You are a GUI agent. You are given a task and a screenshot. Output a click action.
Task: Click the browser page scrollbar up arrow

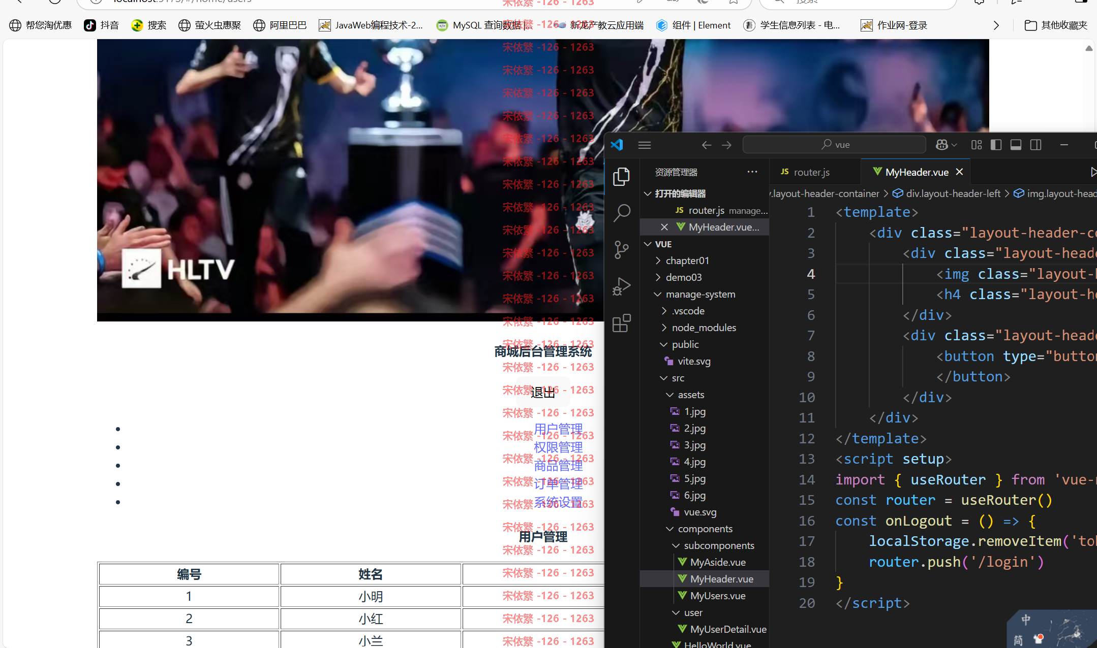click(x=1089, y=49)
